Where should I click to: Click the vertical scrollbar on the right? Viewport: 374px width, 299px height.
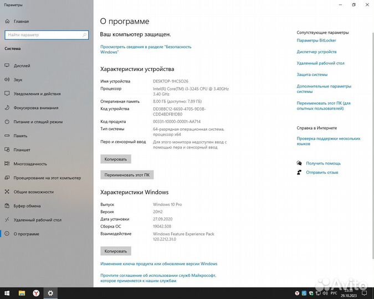click(x=372, y=146)
